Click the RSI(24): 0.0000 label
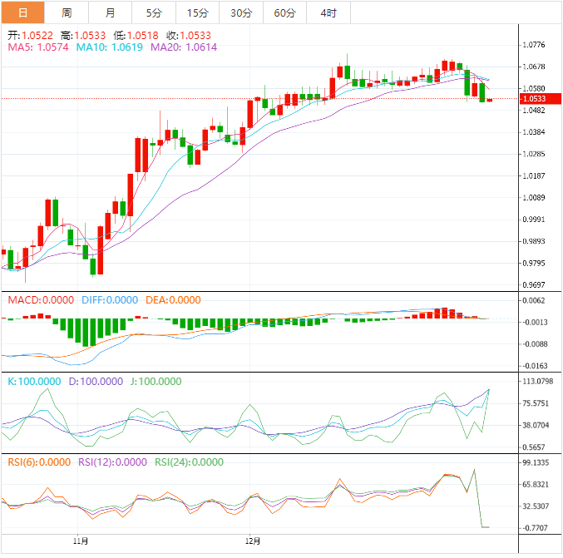 189,462
